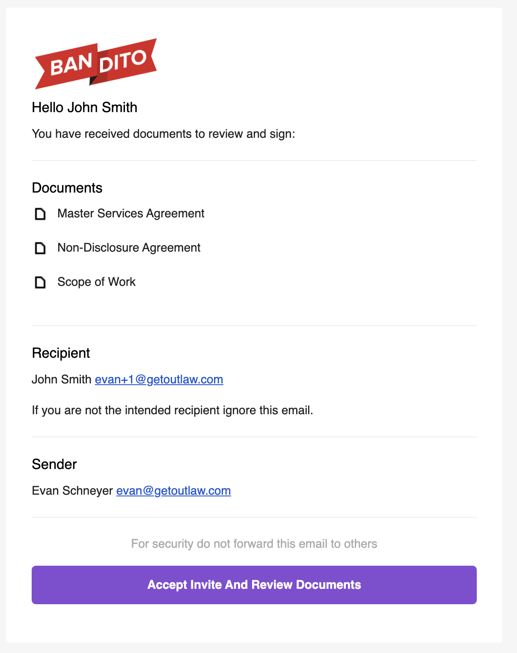Click the Hello John Smith greeting

[85, 107]
